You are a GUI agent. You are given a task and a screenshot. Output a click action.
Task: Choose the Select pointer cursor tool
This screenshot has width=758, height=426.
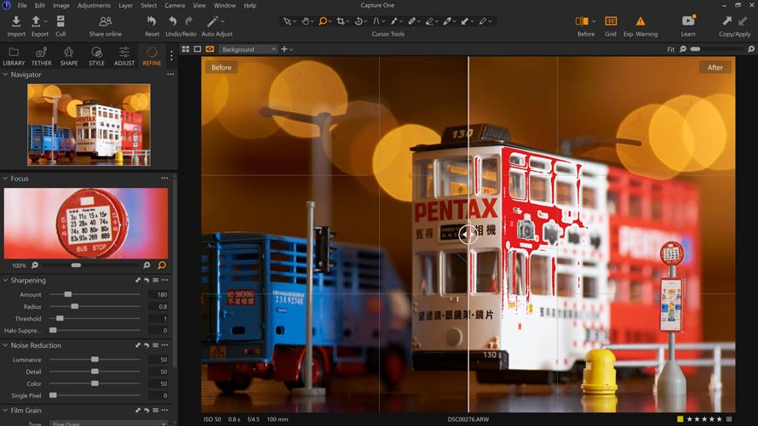coord(288,21)
